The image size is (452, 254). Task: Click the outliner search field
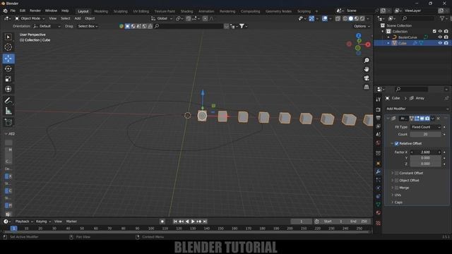(417, 18)
